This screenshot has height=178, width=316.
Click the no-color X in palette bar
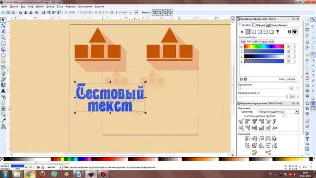tap(2, 159)
